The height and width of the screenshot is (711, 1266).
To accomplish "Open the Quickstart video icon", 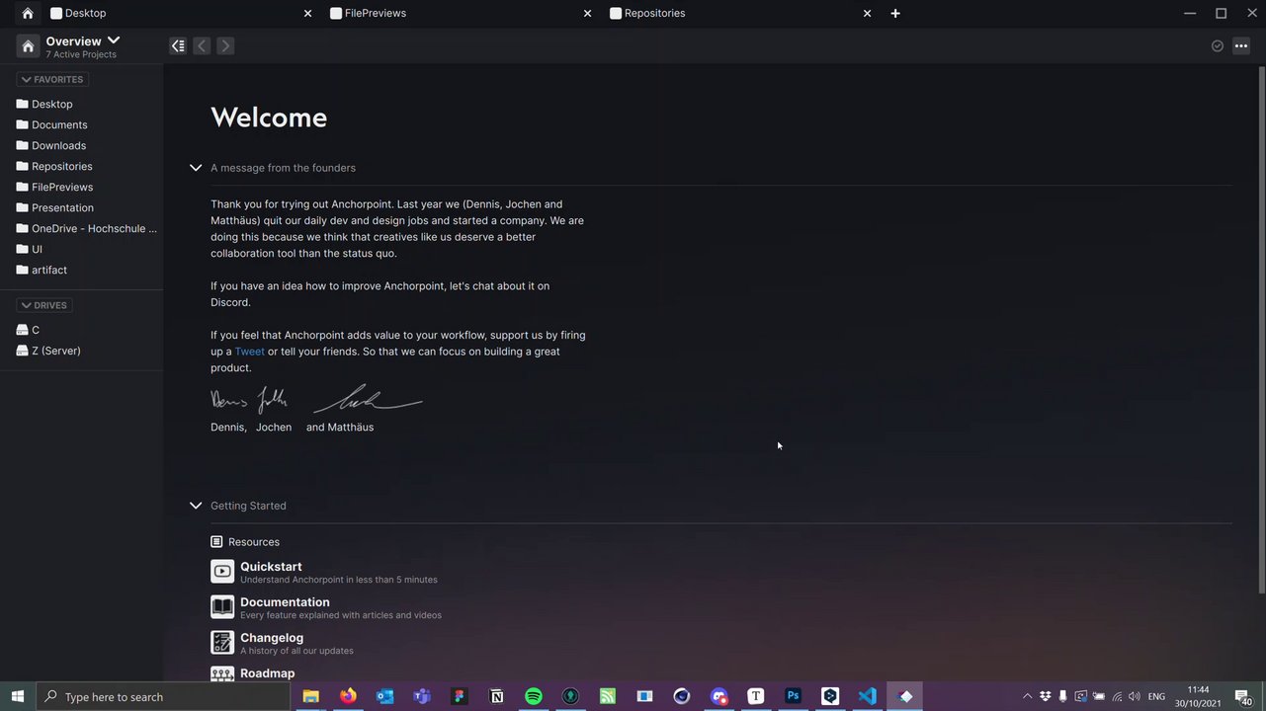I will (x=222, y=571).
